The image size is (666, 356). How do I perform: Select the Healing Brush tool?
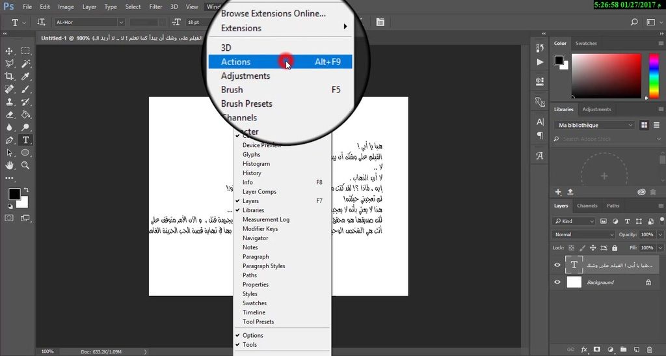click(9, 89)
